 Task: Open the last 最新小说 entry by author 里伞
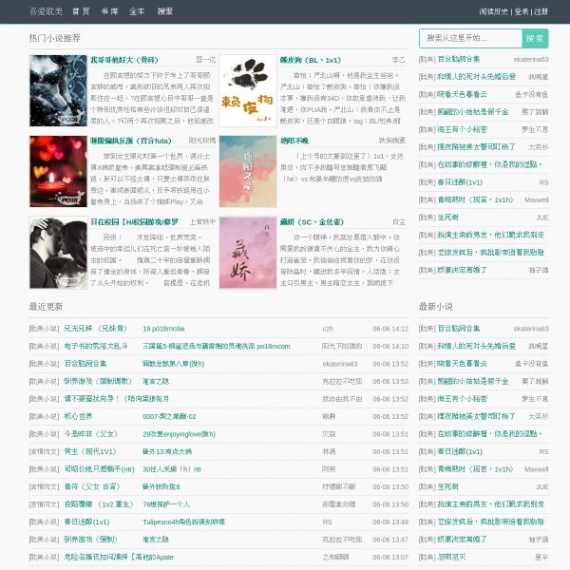(x=451, y=557)
